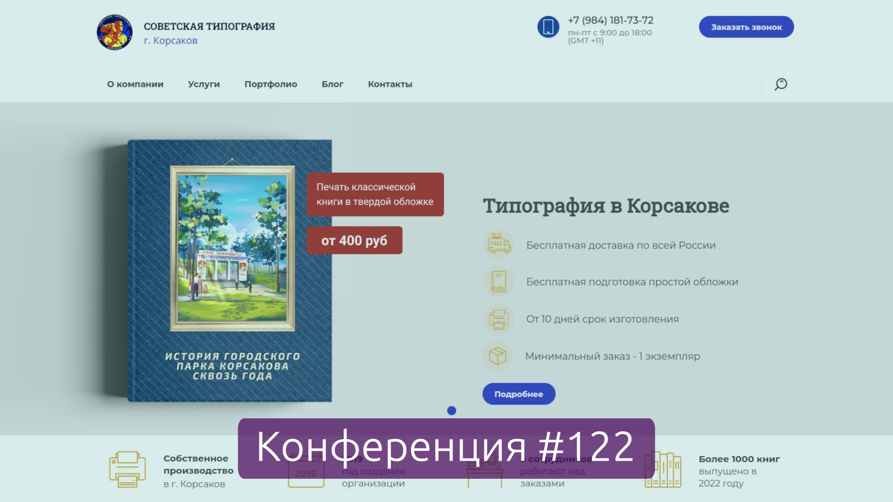893x502 pixels.
Task: Click the blue slider pagination dot
Action: click(452, 410)
